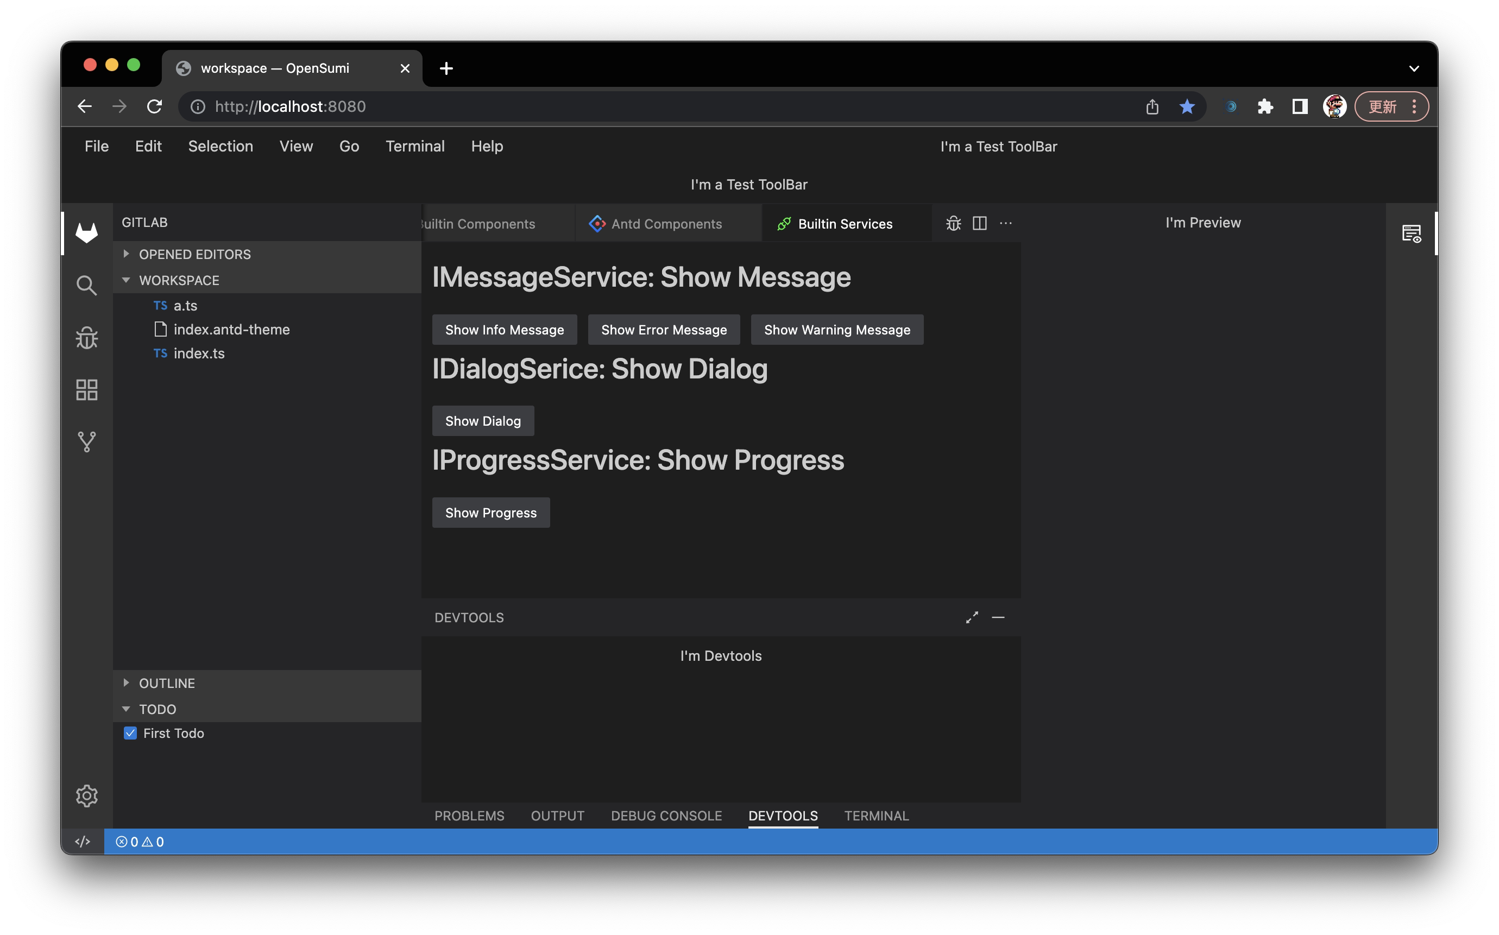Click the debug icon in editor toolbar
This screenshot has width=1499, height=935.
953,223
